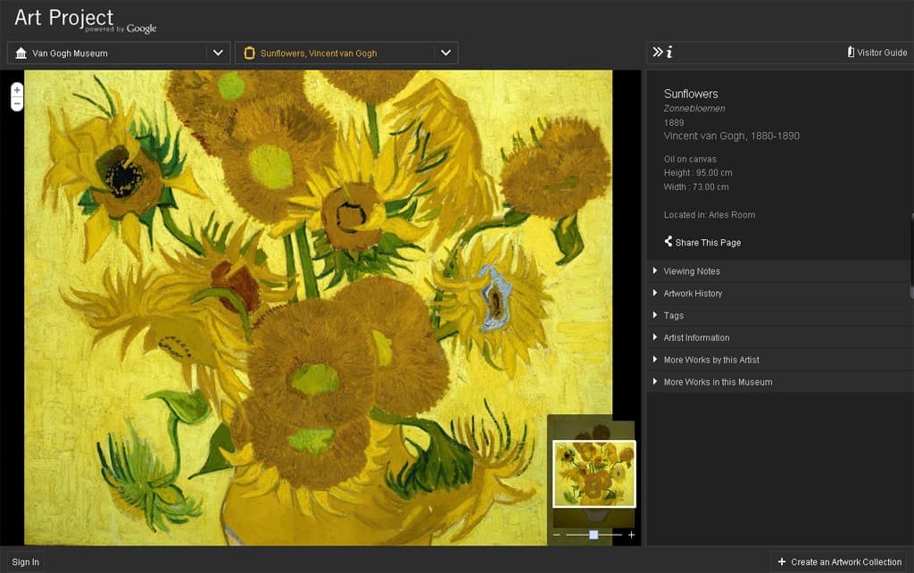
Task: Open the Sunflowers artwork dropdown arrow
Action: point(446,53)
